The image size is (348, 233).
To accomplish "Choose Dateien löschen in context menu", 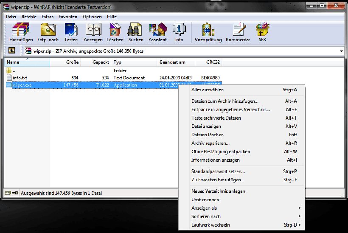I will pos(242,135).
